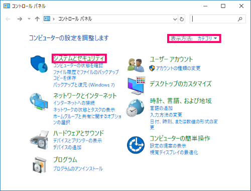Refresh the Control Panel view

pyautogui.click(x=182, y=19)
